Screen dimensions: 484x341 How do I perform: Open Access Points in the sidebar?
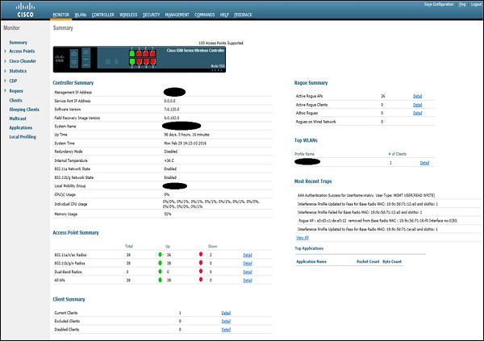(22, 52)
